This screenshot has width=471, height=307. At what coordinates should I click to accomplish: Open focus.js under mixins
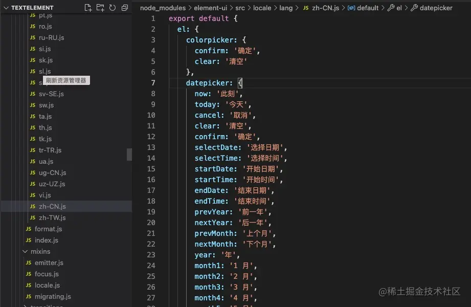click(x=47, y=274)
